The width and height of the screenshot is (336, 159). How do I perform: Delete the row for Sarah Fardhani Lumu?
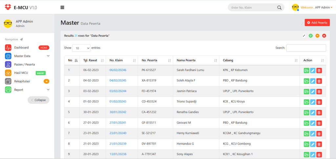tap(319, 70)
